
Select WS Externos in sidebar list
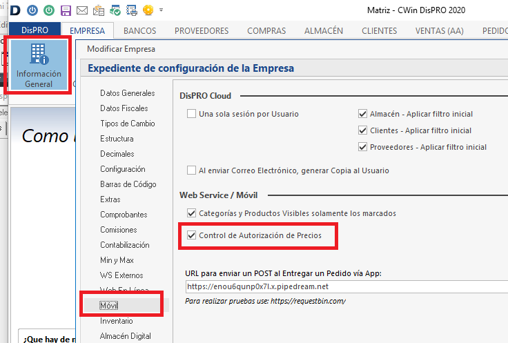tap(121, 275)
